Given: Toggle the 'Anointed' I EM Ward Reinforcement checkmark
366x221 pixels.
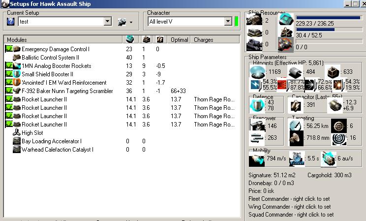Looking at the screenshot, I should point(9,83).
